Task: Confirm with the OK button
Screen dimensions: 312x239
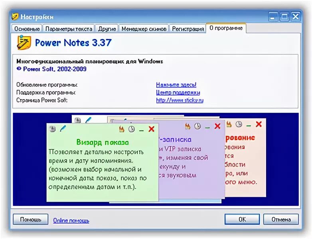Action: click(x=242, y=219)
